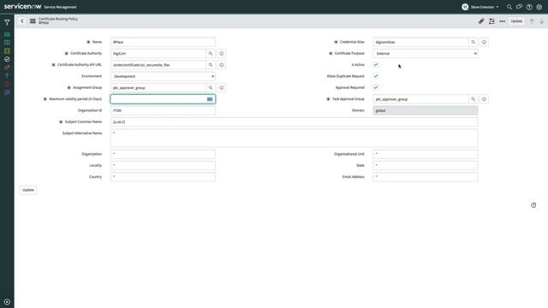Click the Task Approval Group text field
The height and width of the screenshot is (308, 548).
click(420, 99)
